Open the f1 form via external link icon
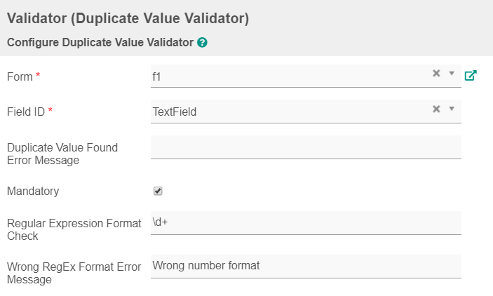493x296 pixels. pyautogui.click(x=471, y=75)
